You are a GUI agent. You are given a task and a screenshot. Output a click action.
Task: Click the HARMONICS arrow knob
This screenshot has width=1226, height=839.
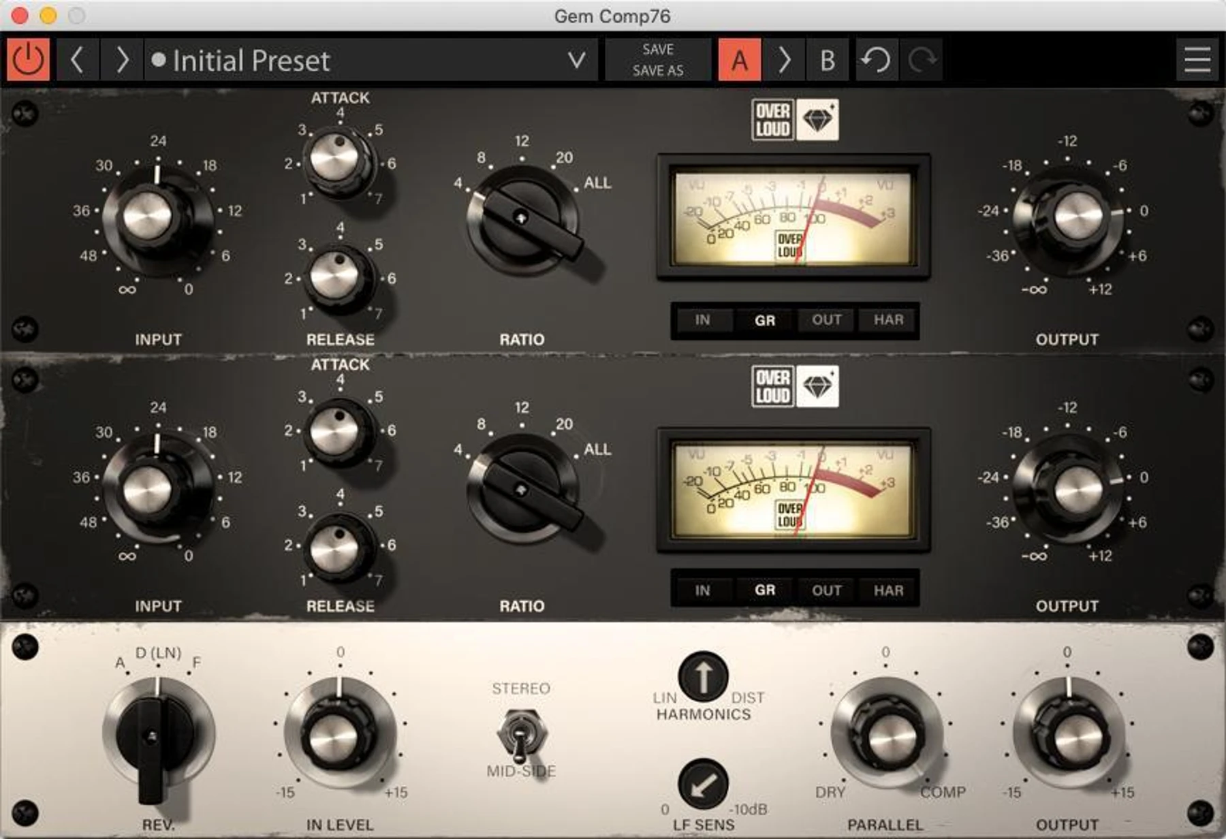point(703,677)
